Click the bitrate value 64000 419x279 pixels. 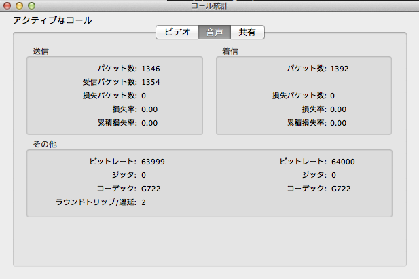(x=343, y=162)
